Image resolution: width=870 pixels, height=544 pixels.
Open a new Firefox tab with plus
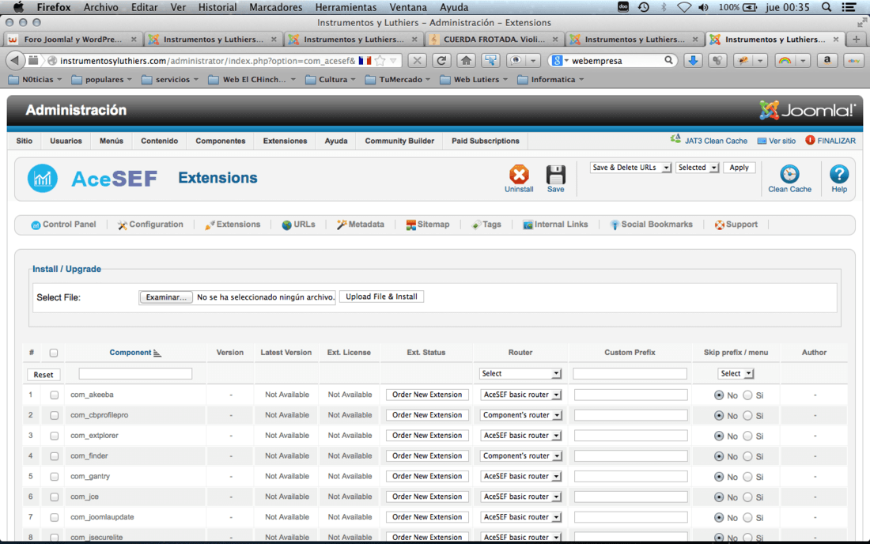click(856, 40)
